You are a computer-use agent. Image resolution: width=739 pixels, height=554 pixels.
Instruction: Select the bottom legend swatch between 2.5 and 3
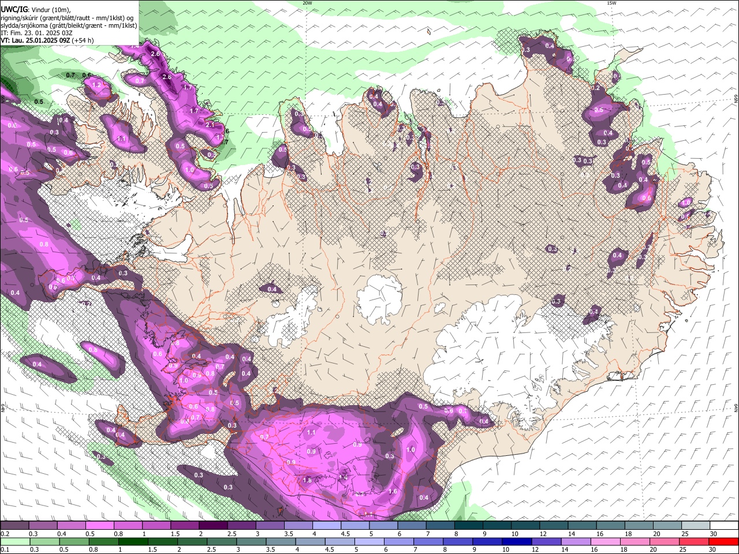pyautogui.click(x=222, y=542)
